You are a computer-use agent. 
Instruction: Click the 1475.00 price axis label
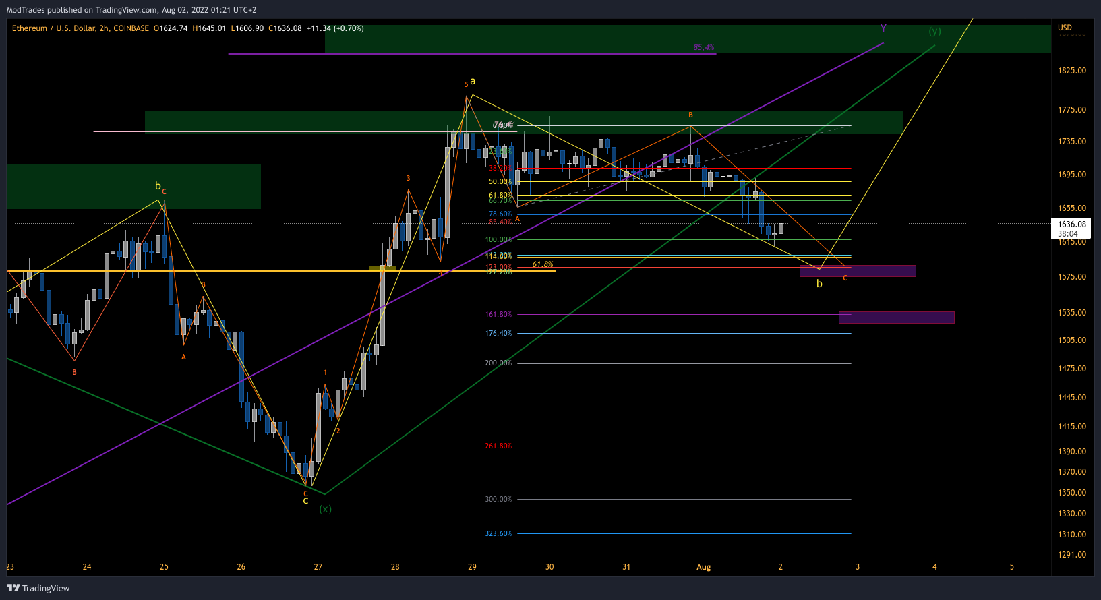(x=1072, y=369)
